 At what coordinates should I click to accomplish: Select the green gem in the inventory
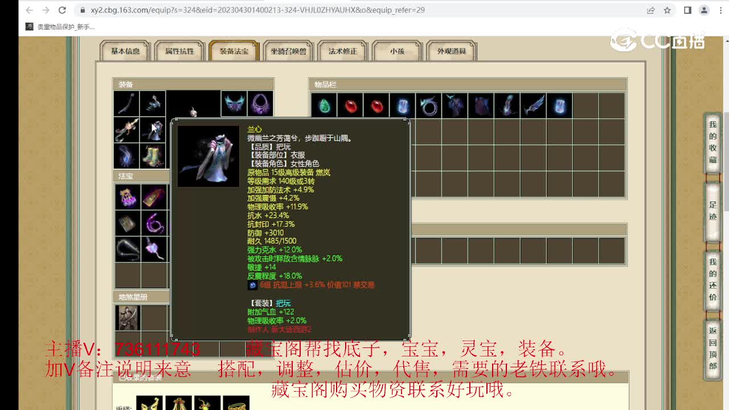[x=324, y=105]
